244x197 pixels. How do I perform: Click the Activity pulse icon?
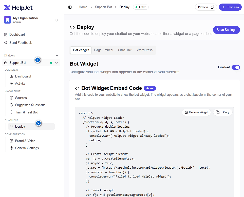pos(11,83)
